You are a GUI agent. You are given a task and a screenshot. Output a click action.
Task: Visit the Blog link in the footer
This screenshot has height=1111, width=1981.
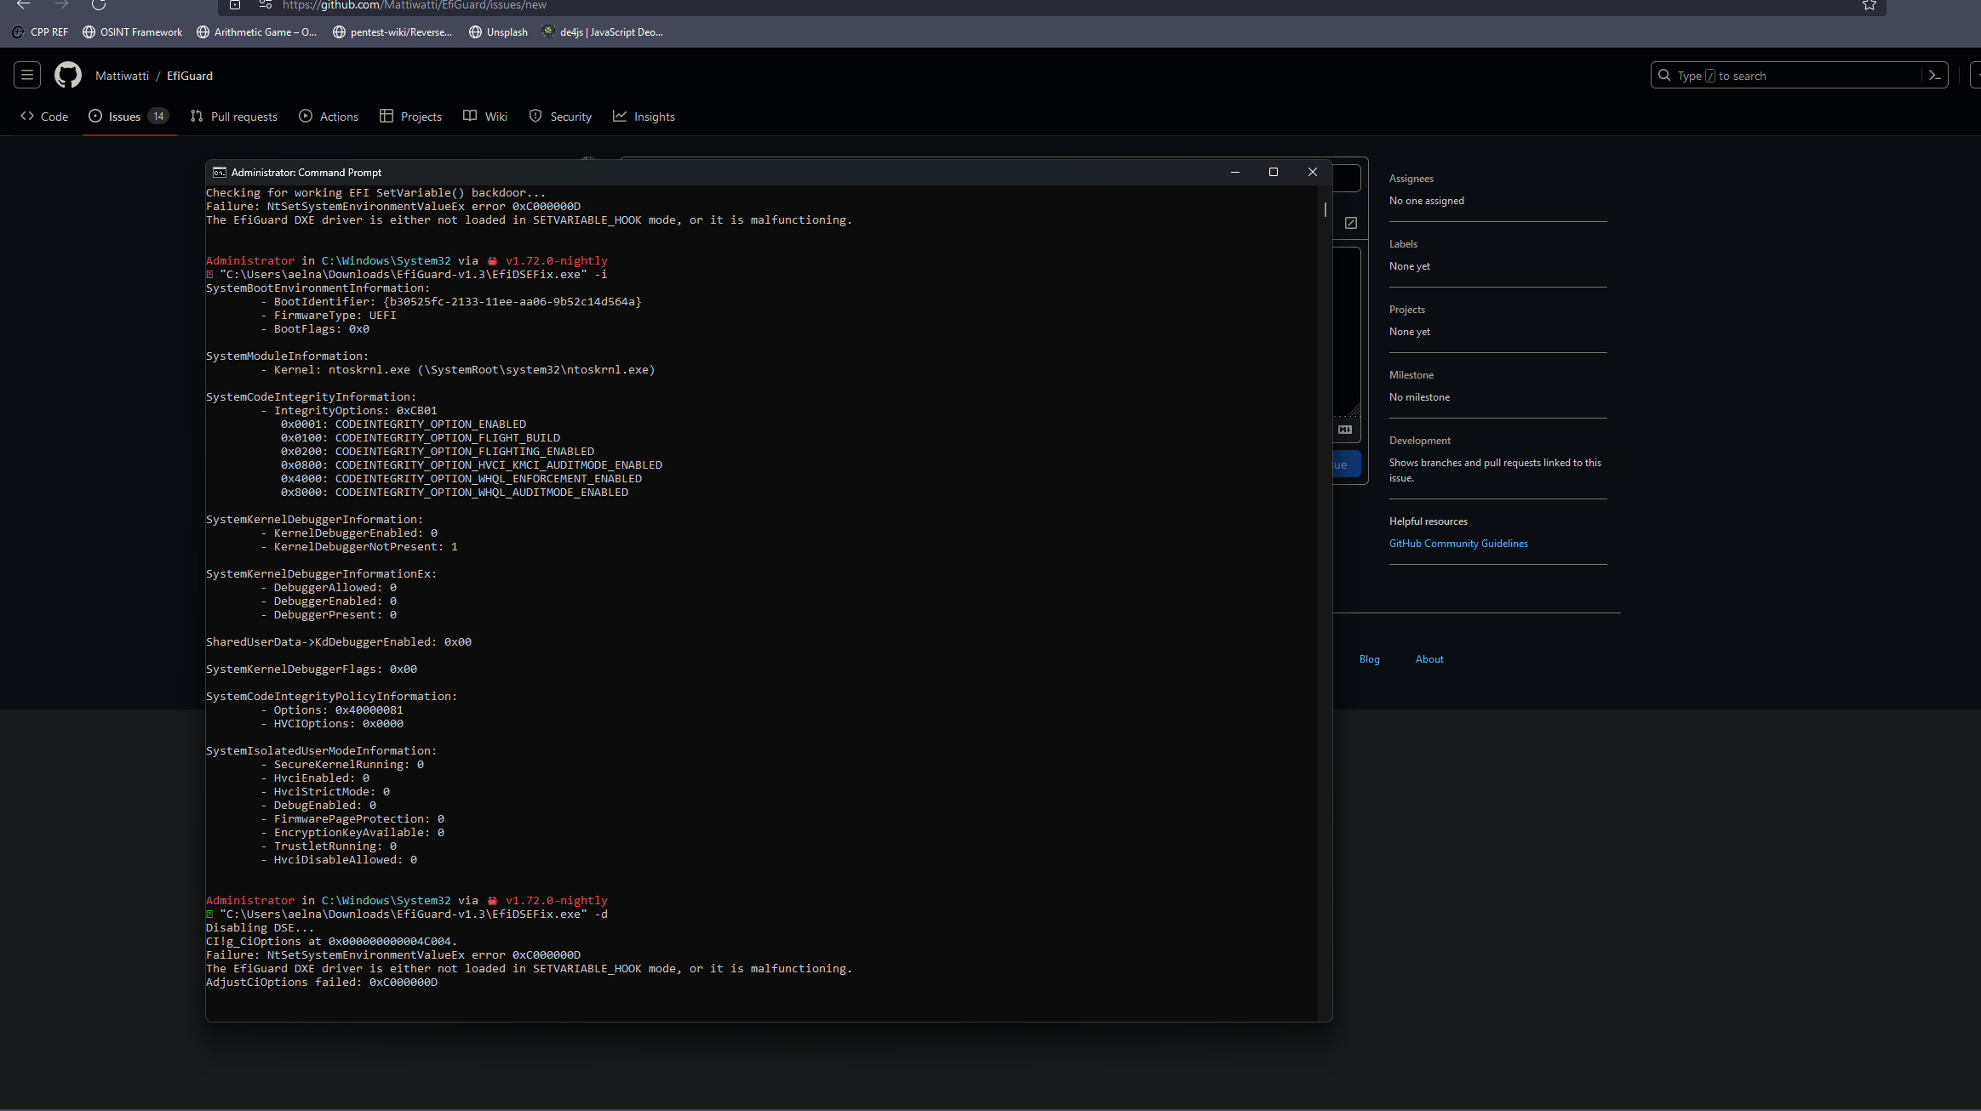1369,658
